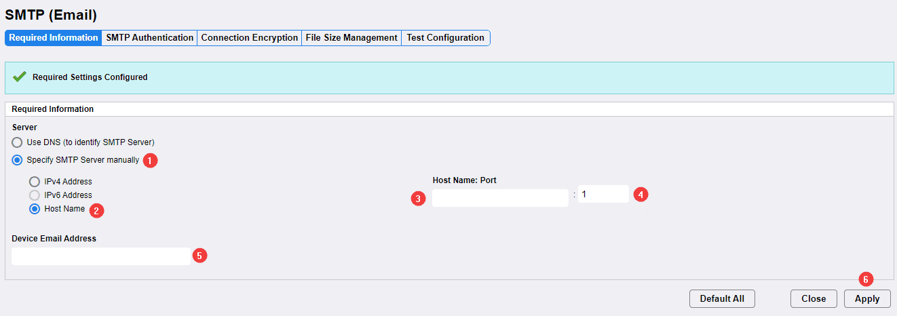897x316 pixels.
Task: Open Connection Encryption tab
Action: [x=249, y=38]
